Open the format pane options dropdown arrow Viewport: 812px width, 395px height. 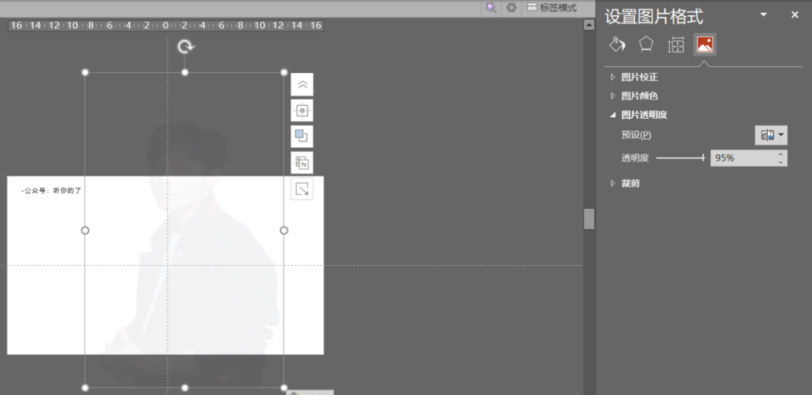pos(763,15)
